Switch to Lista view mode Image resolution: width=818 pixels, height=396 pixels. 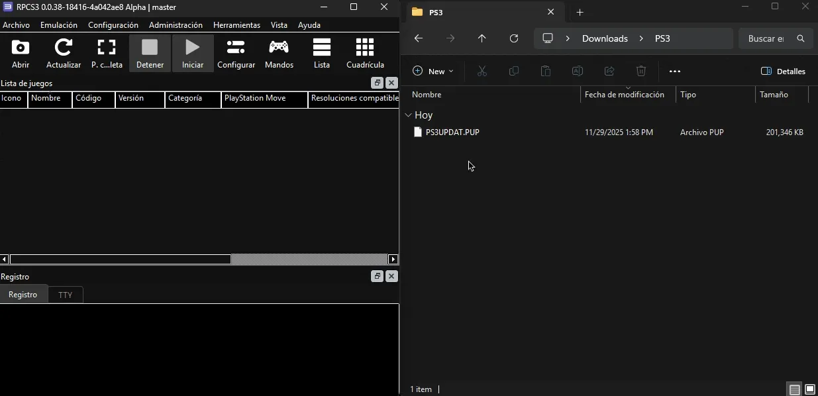322,48
